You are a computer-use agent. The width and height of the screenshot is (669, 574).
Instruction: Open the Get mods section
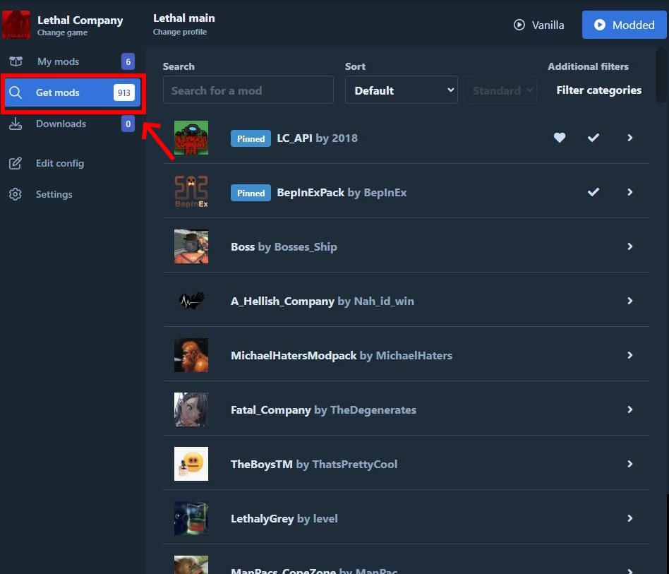tap(72, 92)
